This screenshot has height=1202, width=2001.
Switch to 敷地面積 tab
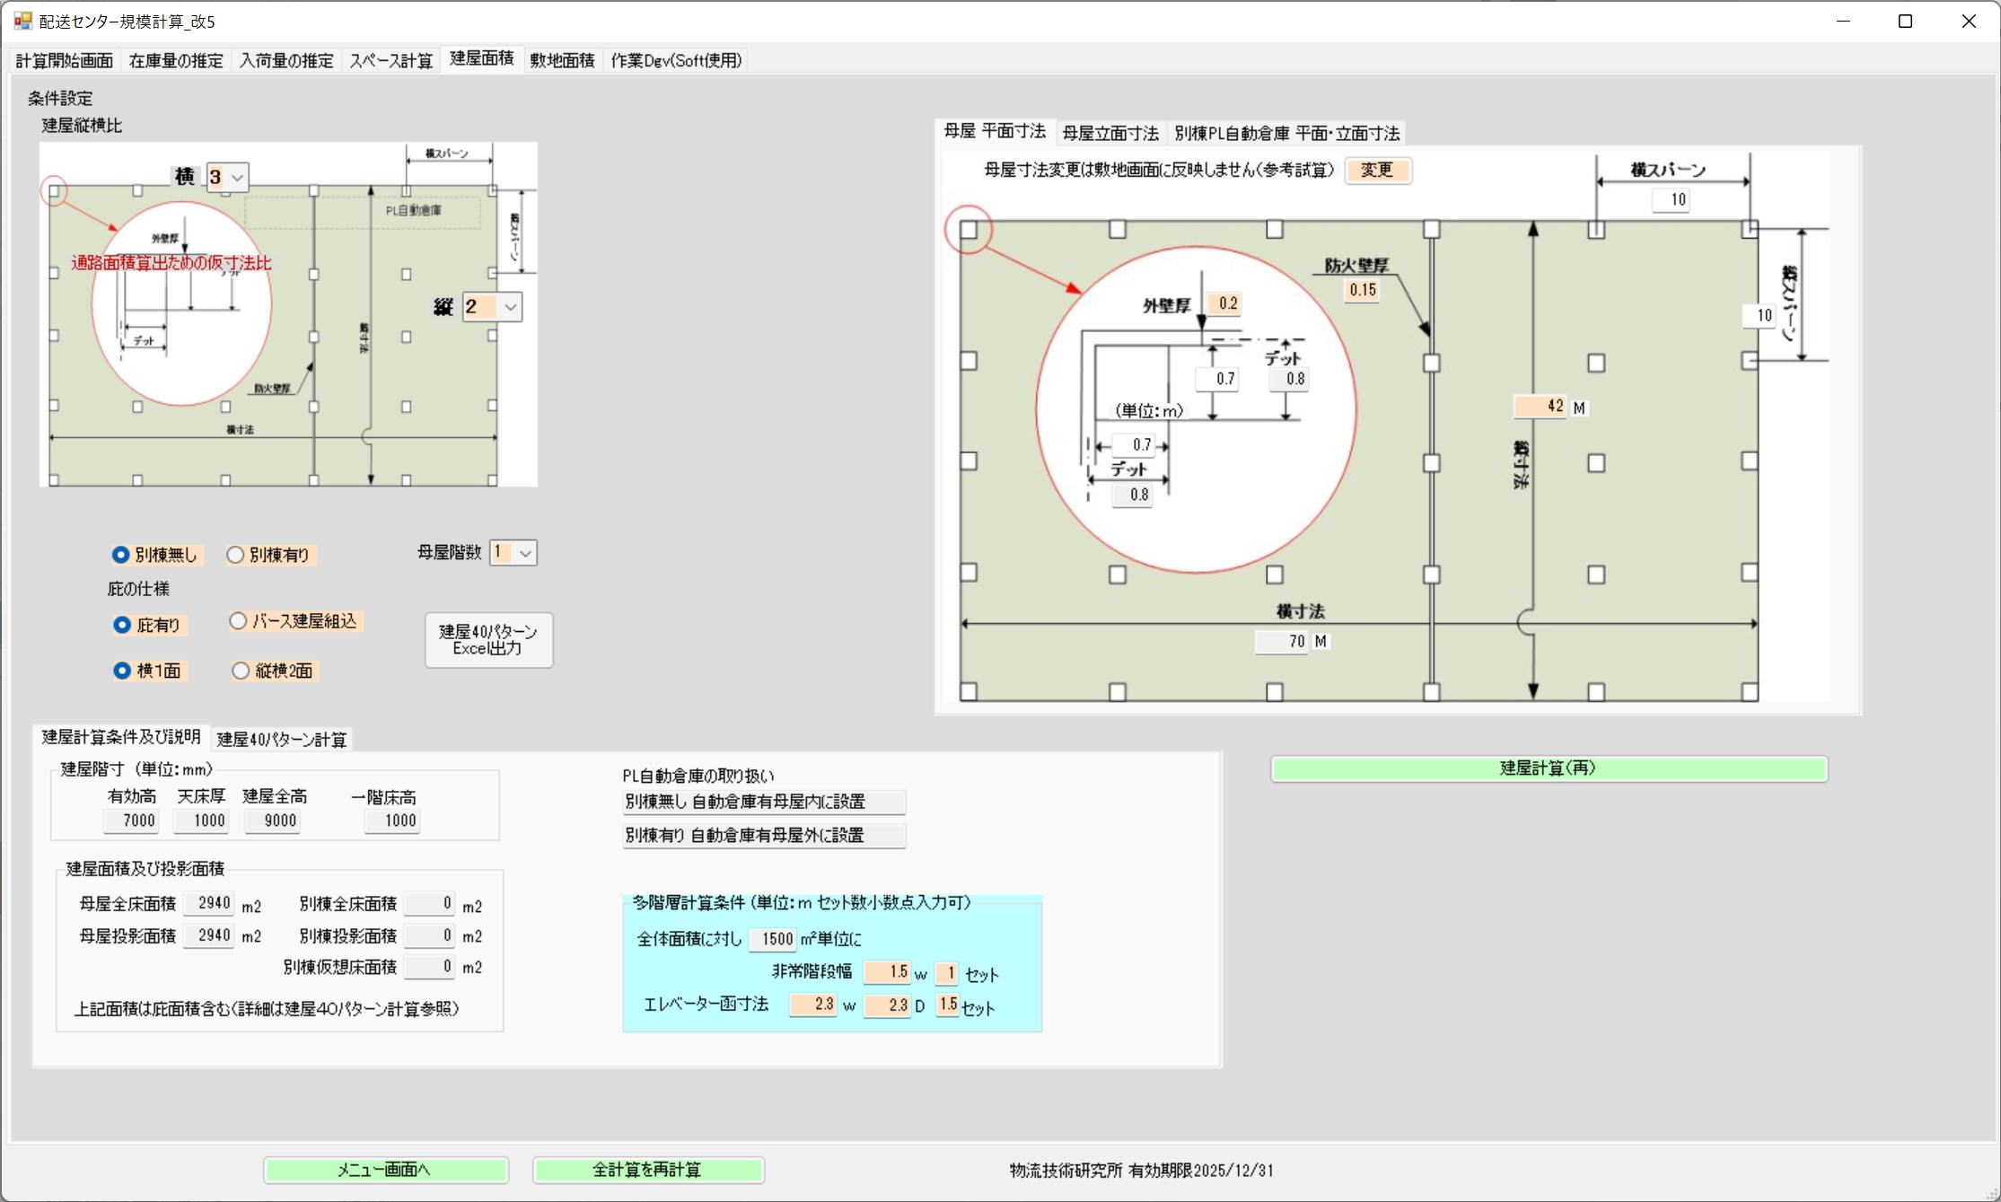[x=562, y=60]
